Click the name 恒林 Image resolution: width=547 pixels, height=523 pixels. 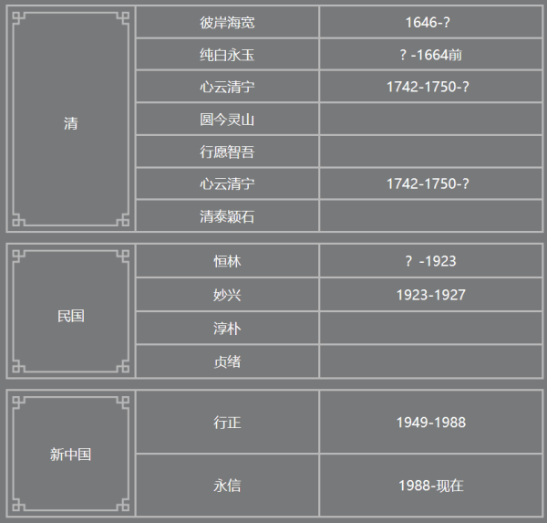(227, 261)
